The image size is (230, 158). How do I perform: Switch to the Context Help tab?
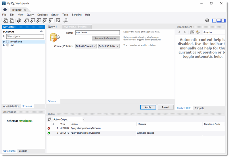click(x=184, y=108)
